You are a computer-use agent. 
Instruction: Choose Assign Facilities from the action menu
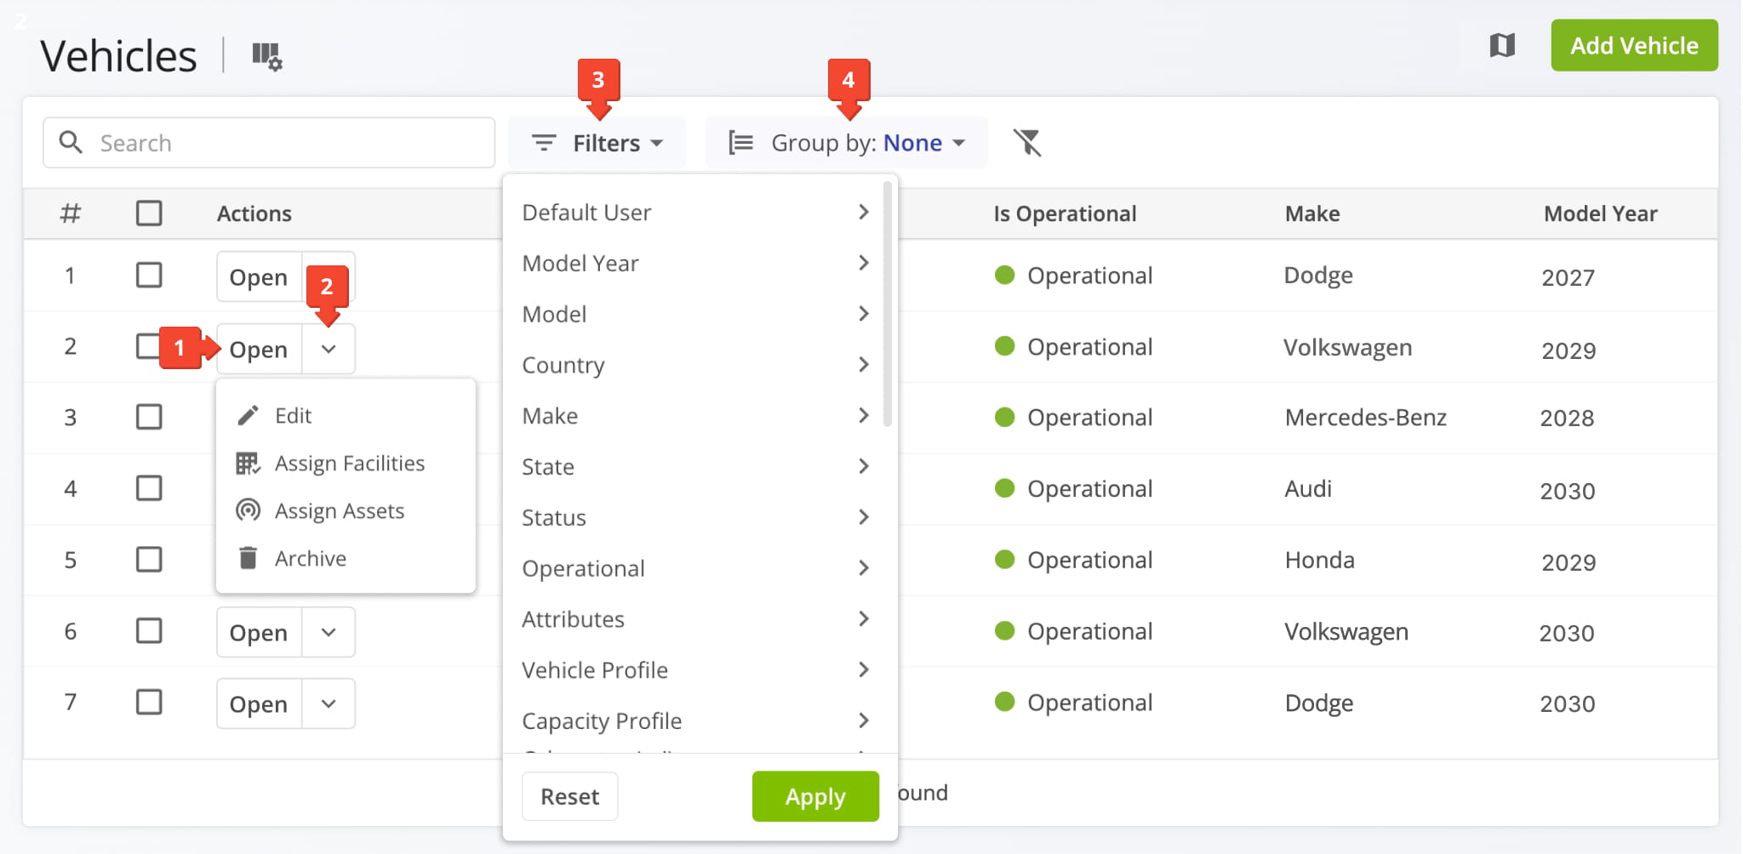tap(346, 463)
